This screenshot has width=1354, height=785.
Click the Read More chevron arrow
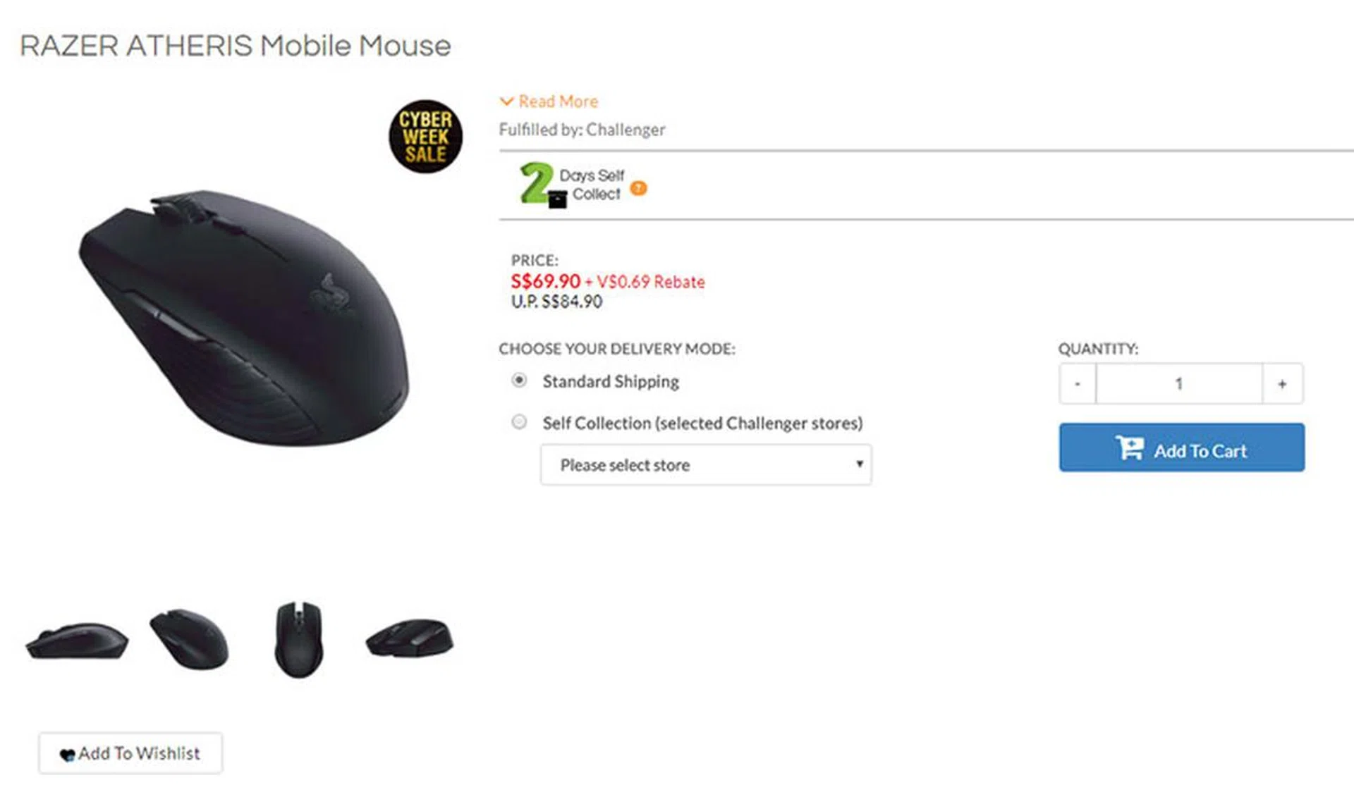coord(506,101)
